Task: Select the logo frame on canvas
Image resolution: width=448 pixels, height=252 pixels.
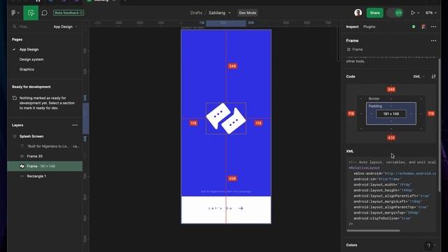Action: coord(225,118)
